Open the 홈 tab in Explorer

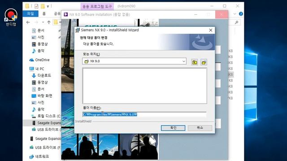(44, 14)
